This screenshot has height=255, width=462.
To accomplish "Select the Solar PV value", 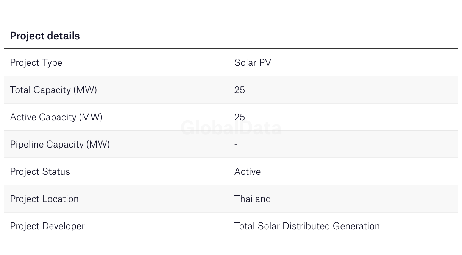I will (x=253, y=62).
